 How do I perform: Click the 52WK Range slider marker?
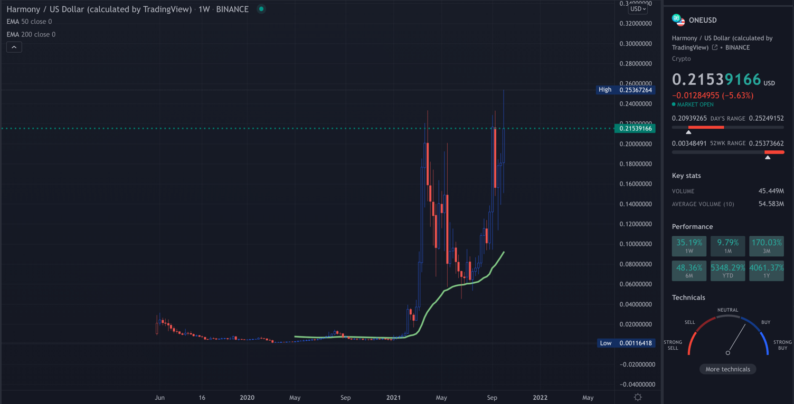click(x=768, y=157)
